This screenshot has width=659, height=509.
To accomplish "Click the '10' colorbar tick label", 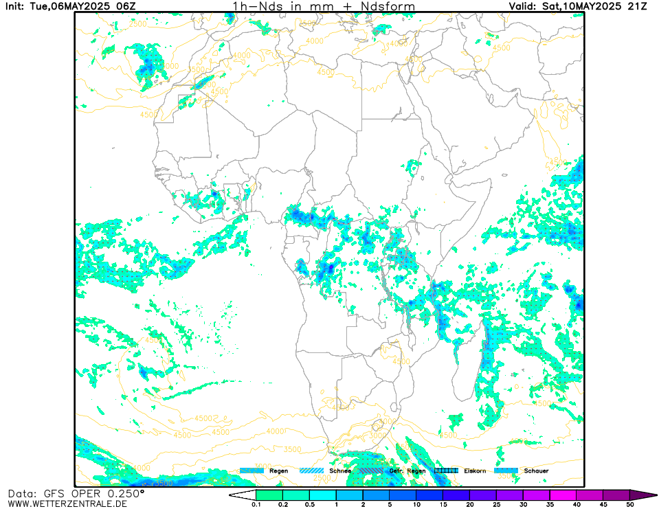I will click(416, 504).
